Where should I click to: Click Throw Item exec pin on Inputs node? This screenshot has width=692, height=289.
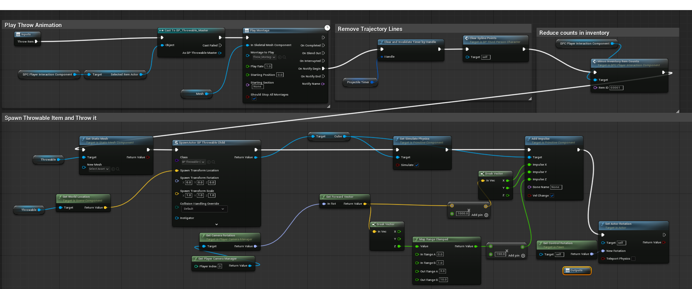[36, 41]
